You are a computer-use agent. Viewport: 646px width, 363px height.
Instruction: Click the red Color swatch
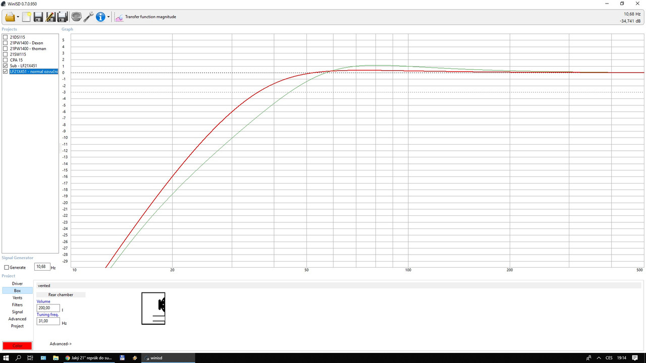[x=17, y=346]
